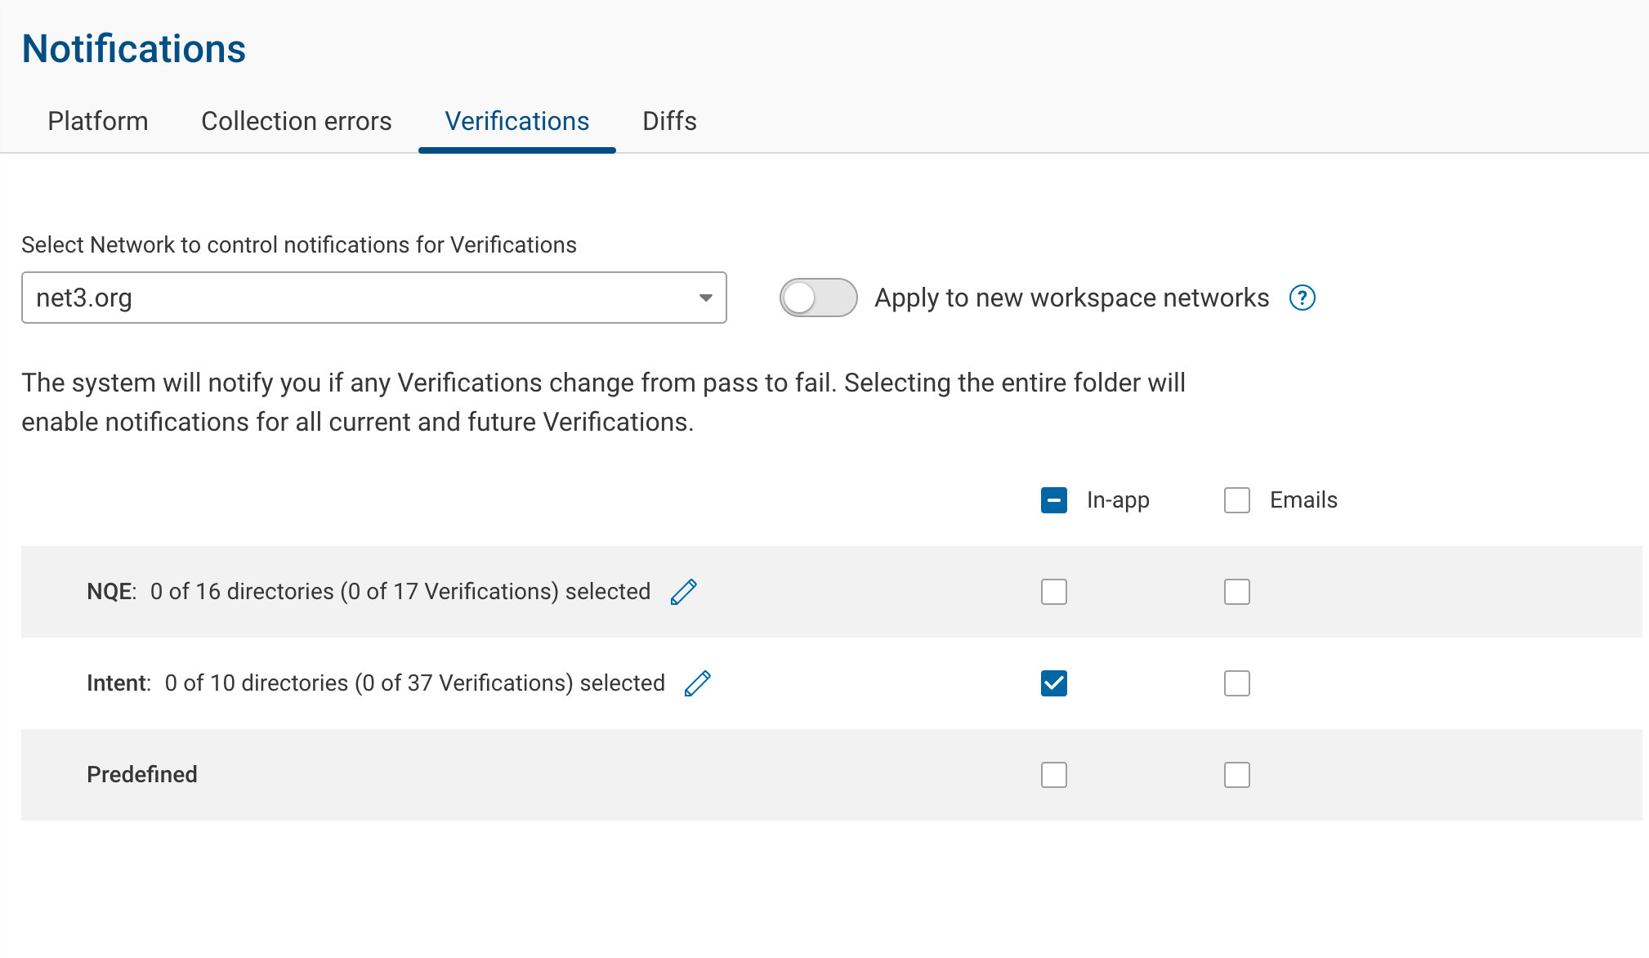Check the Emails header checkbox
The width and height of the screenshot is (1649, 958).
click(1237, 500)
